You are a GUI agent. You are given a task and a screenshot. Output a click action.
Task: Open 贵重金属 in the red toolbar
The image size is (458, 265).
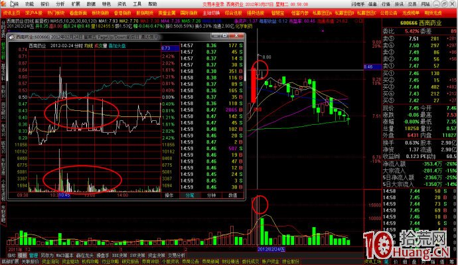[x=167, y=13]
